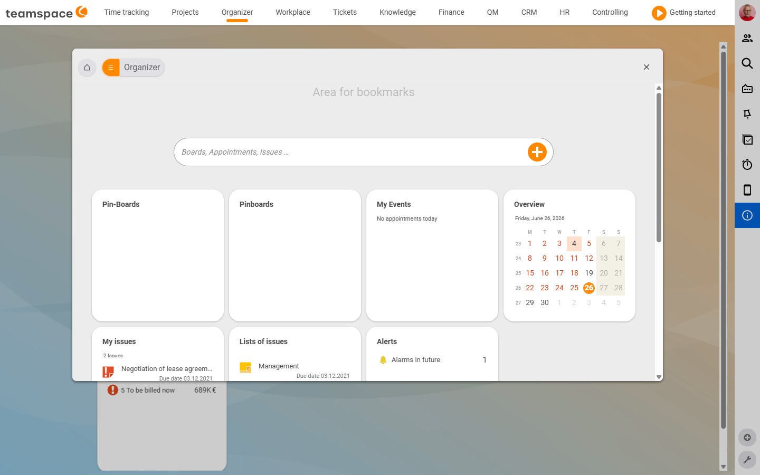Open the Pin-Boards card heading
The width and height of the screenshot is (760, 475).
pos(121,204)
